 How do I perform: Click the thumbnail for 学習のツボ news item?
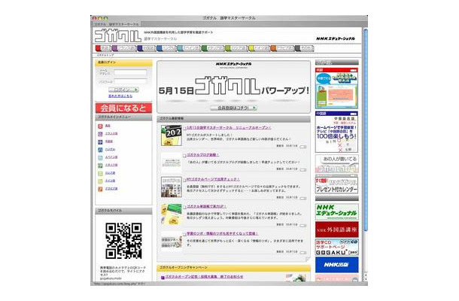[172, 242]
